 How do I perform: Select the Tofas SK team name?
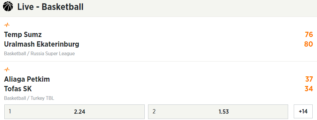point(18,89)
